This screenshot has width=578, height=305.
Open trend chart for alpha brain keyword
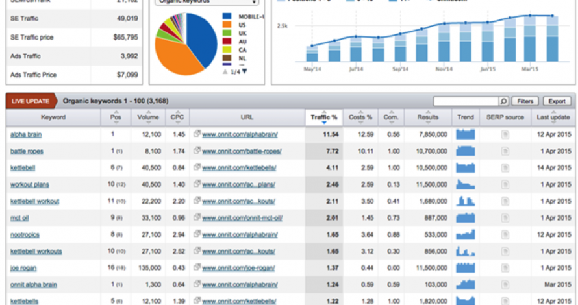tap(465, 134)
